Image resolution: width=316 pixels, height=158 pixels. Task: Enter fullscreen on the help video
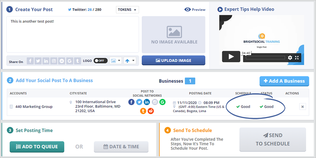(297, 58)
